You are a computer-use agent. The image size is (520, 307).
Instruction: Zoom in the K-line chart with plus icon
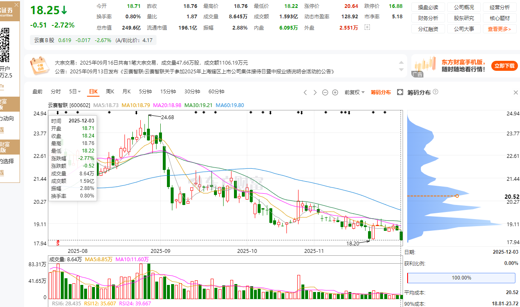[x=335, y=92]
